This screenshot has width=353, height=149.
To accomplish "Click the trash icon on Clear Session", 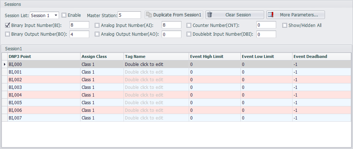I will pyautogui.click(x=209, y=15).
